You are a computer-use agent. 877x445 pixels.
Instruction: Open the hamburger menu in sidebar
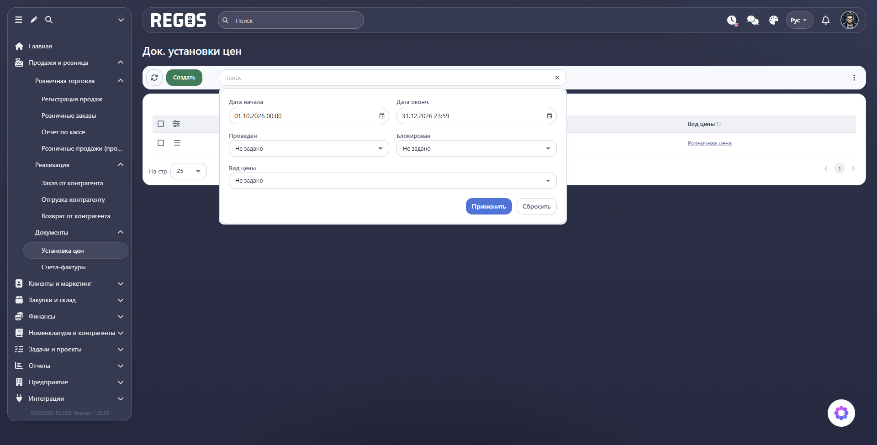[19, 20]
